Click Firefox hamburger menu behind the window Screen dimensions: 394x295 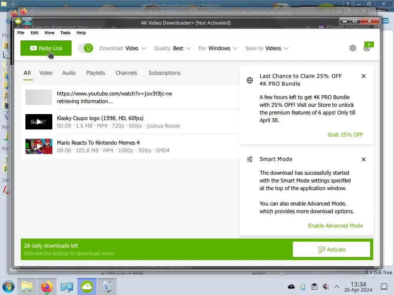(386, 21)
